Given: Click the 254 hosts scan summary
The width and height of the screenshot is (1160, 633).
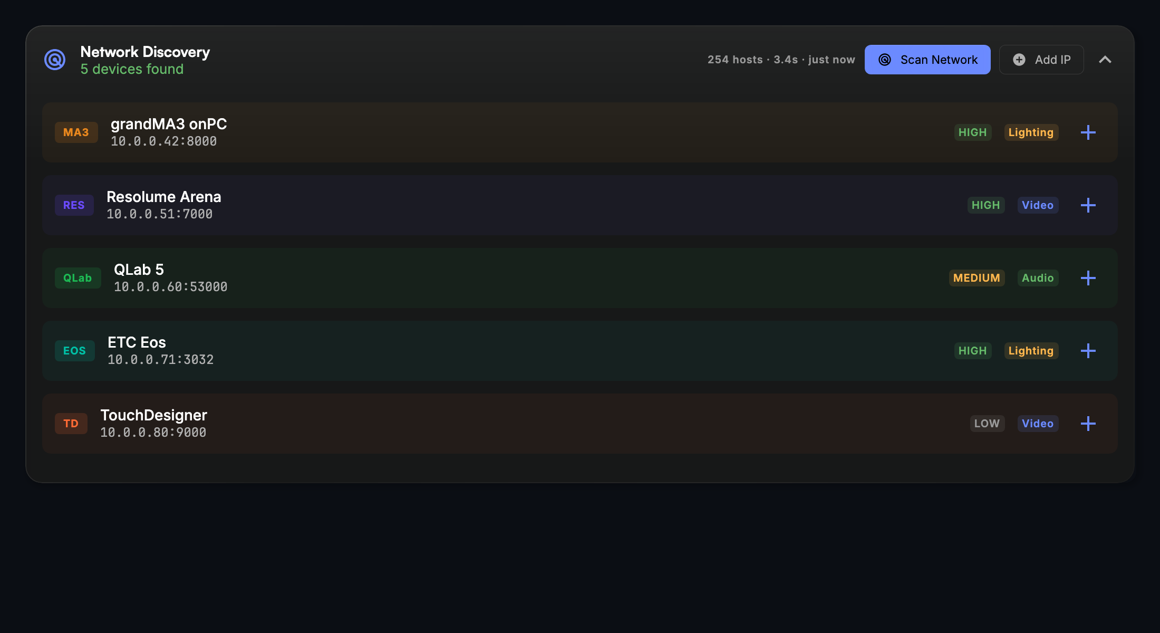Looking at the screenshot, I should click(781, 60).
